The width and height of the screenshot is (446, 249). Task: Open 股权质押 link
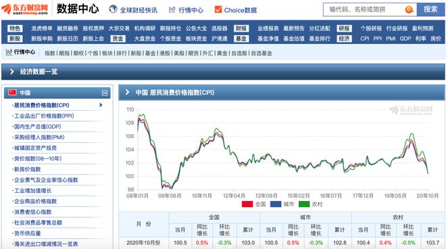[93, 28]
